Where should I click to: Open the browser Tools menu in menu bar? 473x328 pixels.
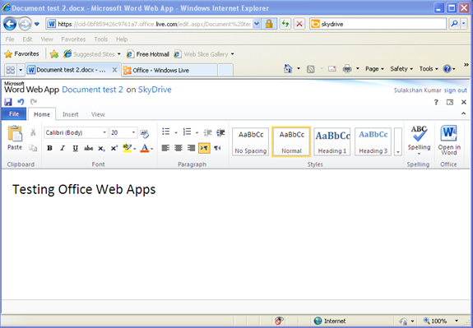pos(100,39)
